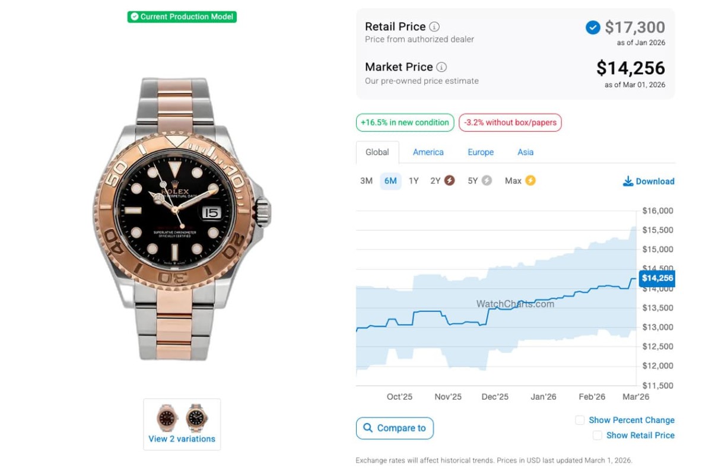Screen dimensions: 712x471
Task: Click the 2Y premium lightning icon
Action: (450, 180)
